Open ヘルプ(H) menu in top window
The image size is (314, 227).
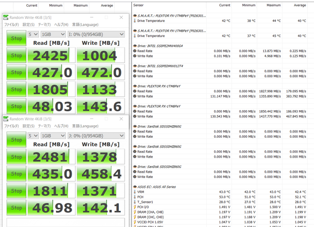[x=61, y=25]
